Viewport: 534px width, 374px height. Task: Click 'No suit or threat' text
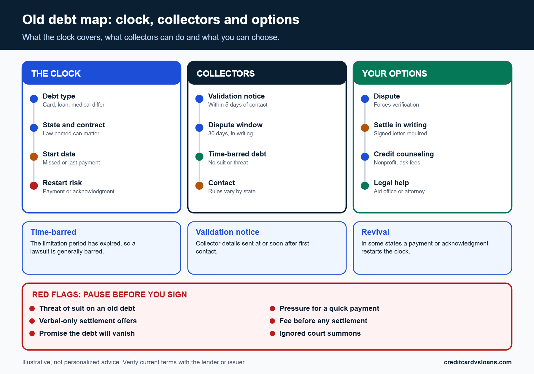228,163
